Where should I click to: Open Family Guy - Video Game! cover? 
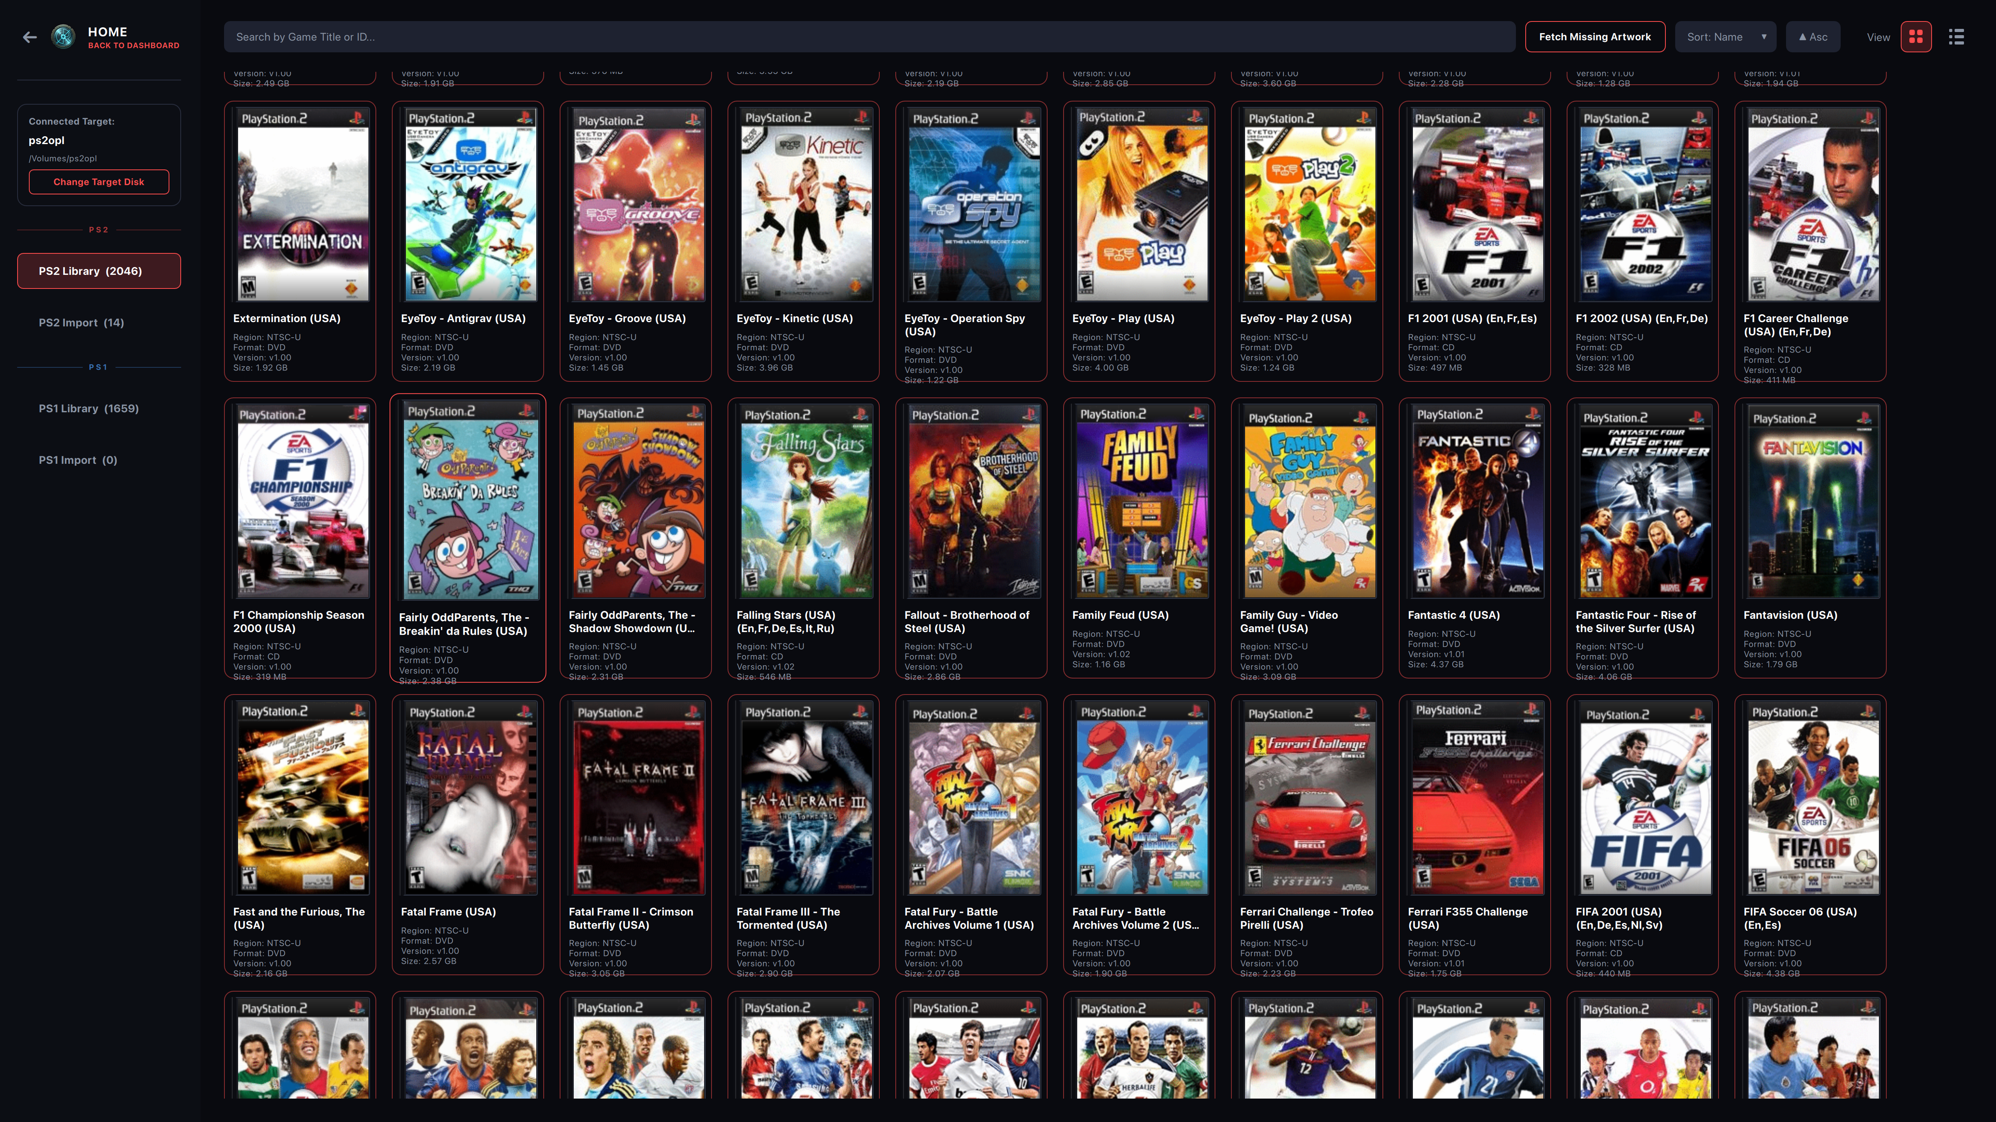(1309, 501)
